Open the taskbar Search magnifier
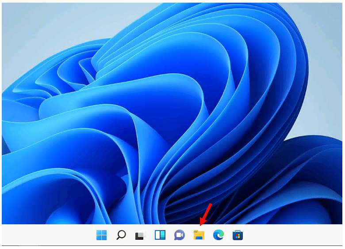This screenshot has height=249, width=345. tap(121, 235)
